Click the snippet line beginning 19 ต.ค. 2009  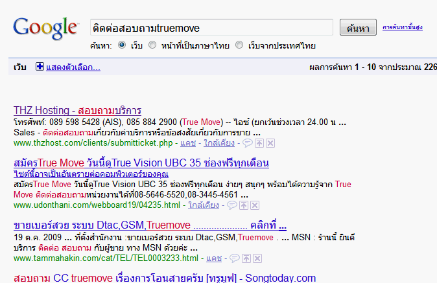point(184,238)
